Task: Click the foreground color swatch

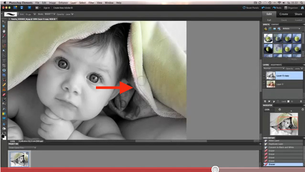Action: pyautogui.click(x=2, y=136)
